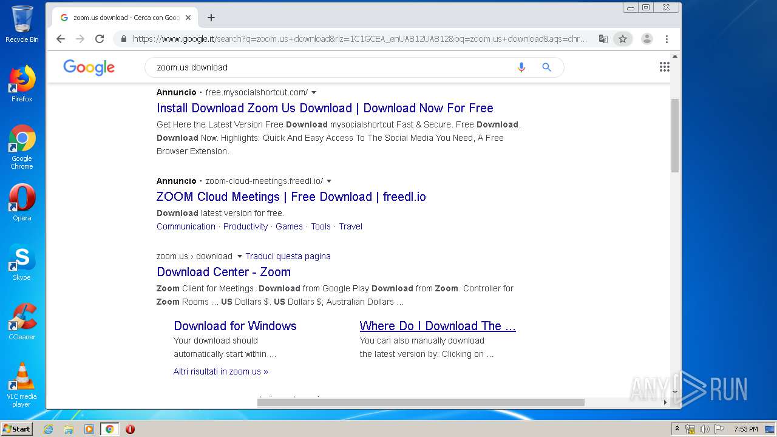The image size is (777, 437).
Task: Expand dropdown next to zoom.us › download
Action: coord(239,257)
